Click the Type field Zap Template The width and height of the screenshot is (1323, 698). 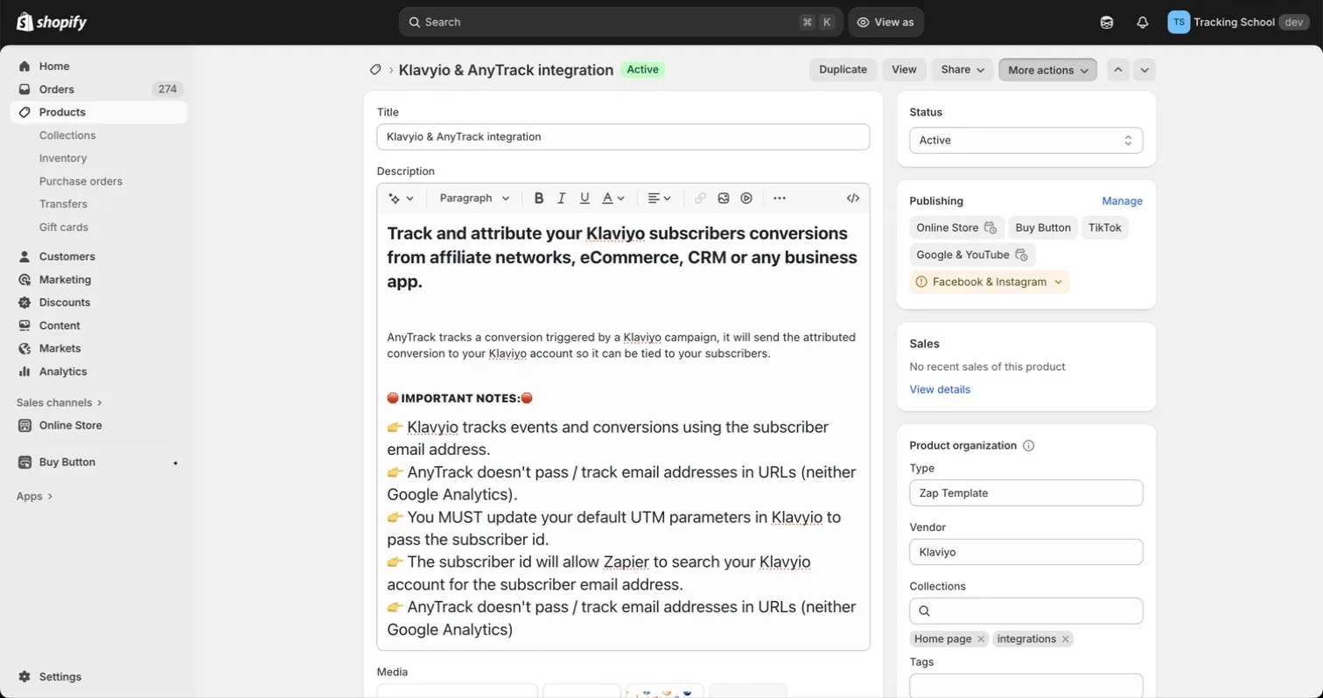(1025, 492)
